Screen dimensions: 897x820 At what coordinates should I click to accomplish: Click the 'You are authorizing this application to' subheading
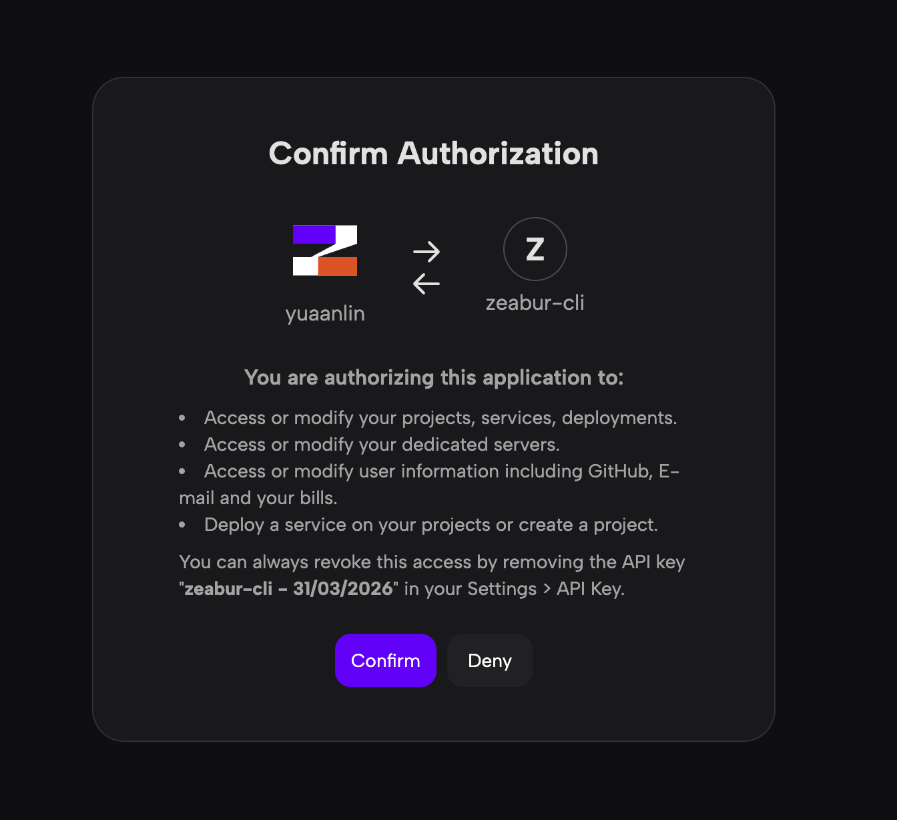pyautogui.click(x=433, y=377)
